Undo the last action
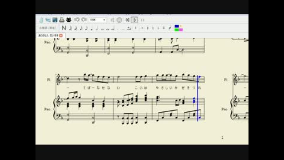This screenshot has width=284, height=160. point(77,20)
